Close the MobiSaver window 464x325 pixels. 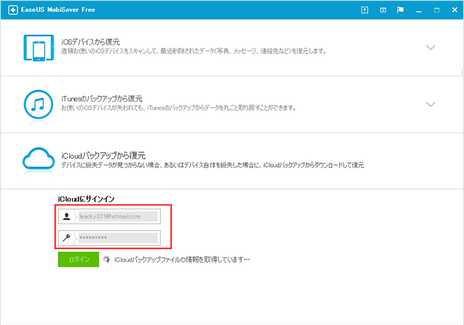click(x=455, y=10)
